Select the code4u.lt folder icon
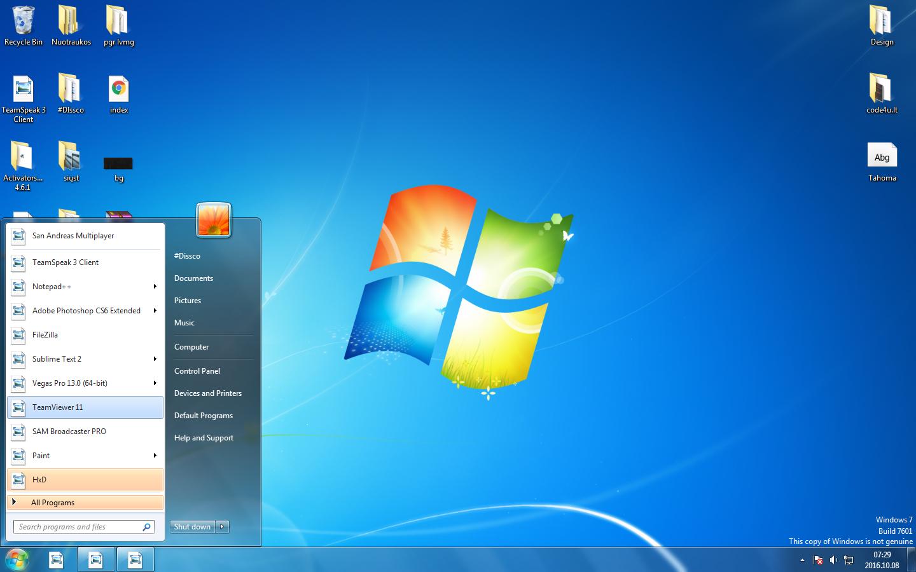The height and width of the screenshot is (572, 916). click(x=882, y=93)
